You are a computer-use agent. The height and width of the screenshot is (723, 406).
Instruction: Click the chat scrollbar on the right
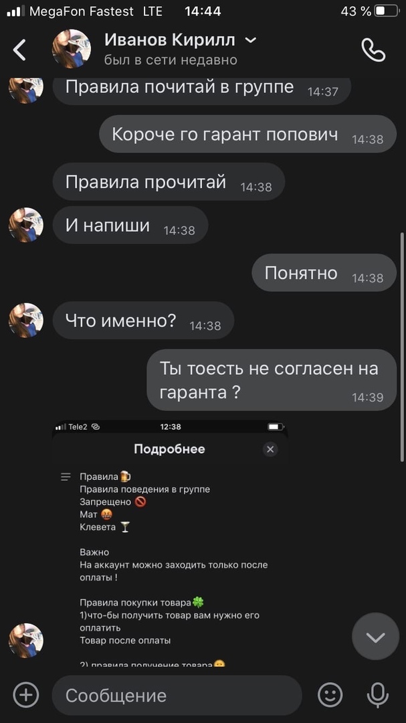[x=402, y=346]
